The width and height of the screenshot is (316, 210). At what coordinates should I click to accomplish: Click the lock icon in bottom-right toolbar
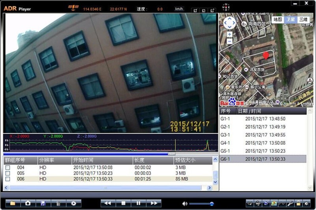[x=298, y=203]
